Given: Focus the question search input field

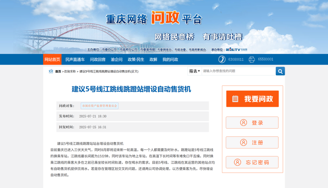Looking at the screenshot, I should (238, 71).
